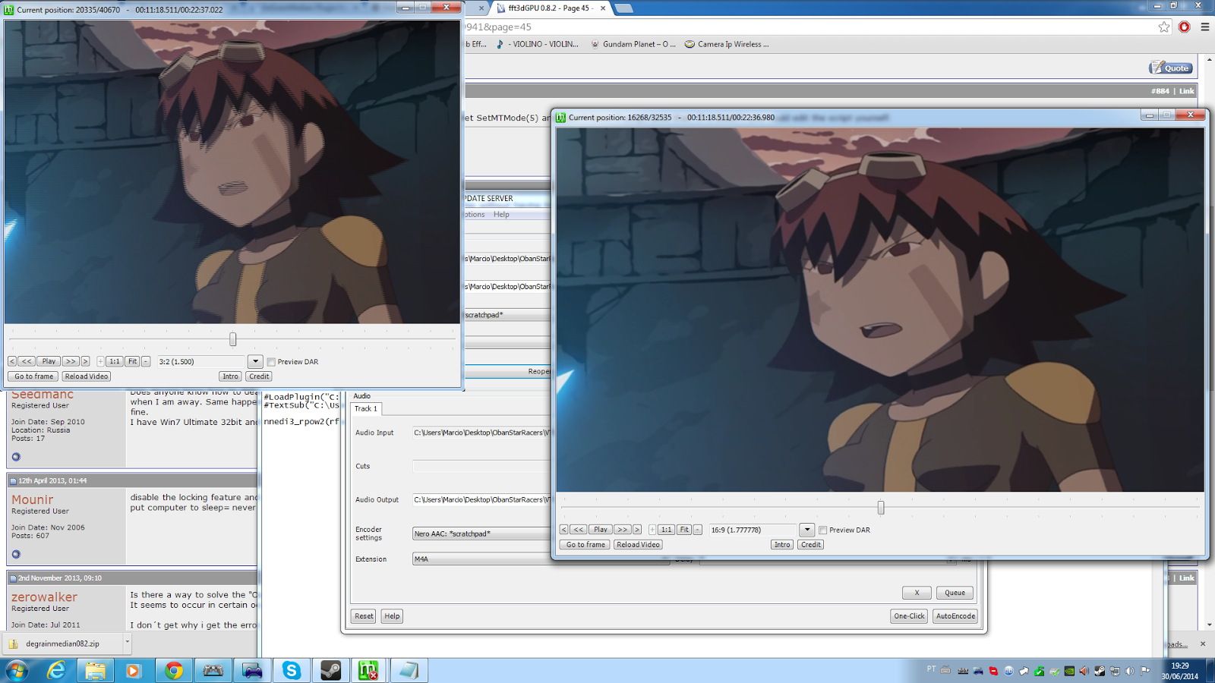Click the taskbar icon right of MeGUI
Image resolution: width=1215 pixels, height=683 pixels.
(409, 671)
